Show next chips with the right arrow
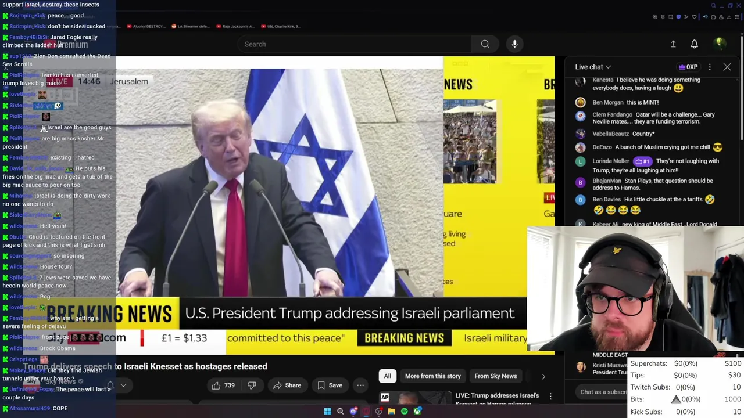 click(543, 376)
